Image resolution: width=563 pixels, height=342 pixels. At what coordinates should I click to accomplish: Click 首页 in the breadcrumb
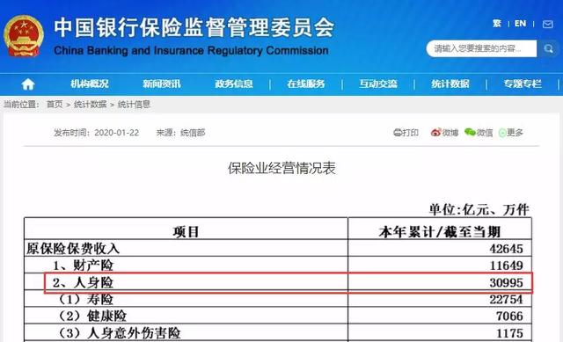(x=55, y=105)
